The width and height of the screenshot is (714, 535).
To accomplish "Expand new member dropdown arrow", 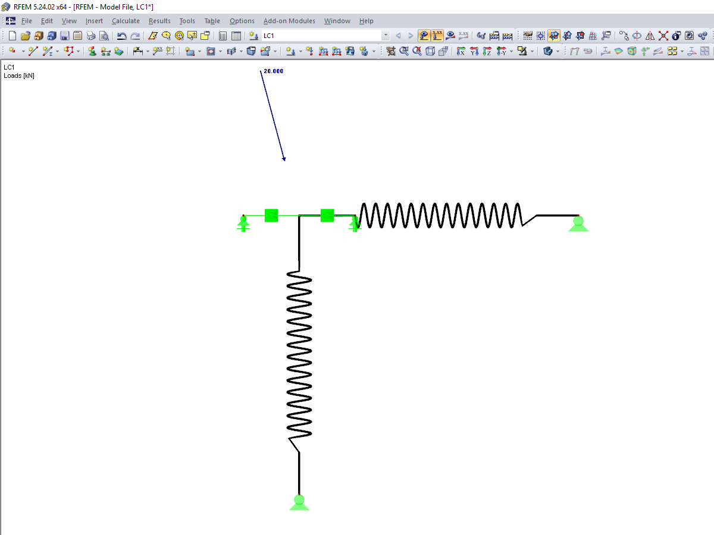I will [57, 51].
